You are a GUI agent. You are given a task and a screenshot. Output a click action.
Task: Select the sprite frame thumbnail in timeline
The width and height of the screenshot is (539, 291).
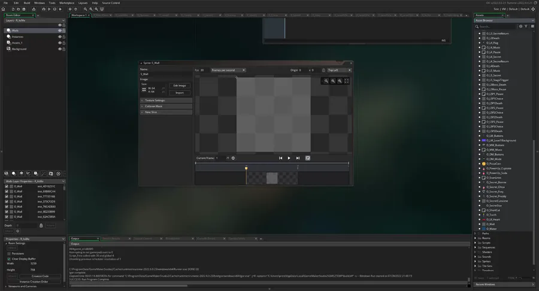[x=272, y=178]
